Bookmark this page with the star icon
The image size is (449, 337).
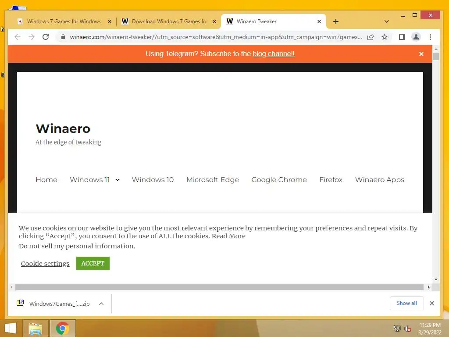(x=385, y=37)
